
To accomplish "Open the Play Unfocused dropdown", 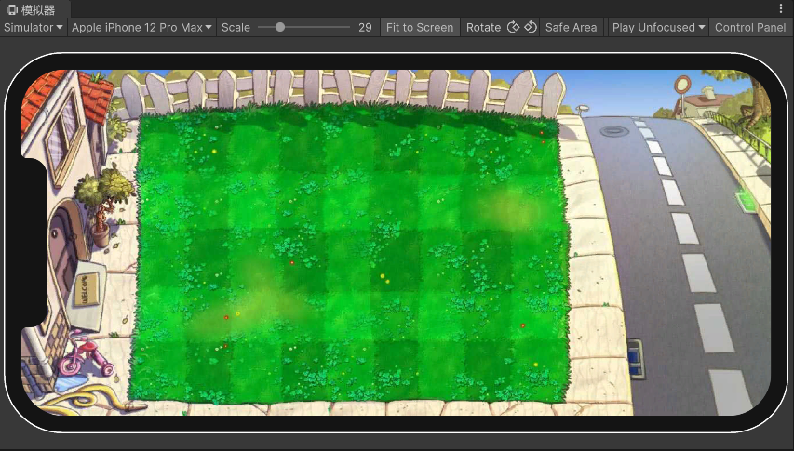I will [658, 27].
